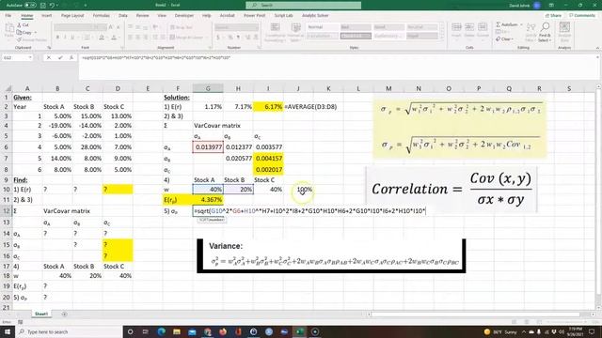602x338 pixels.
Task: Click the Undo arrow icon
Action: (52, 6)
